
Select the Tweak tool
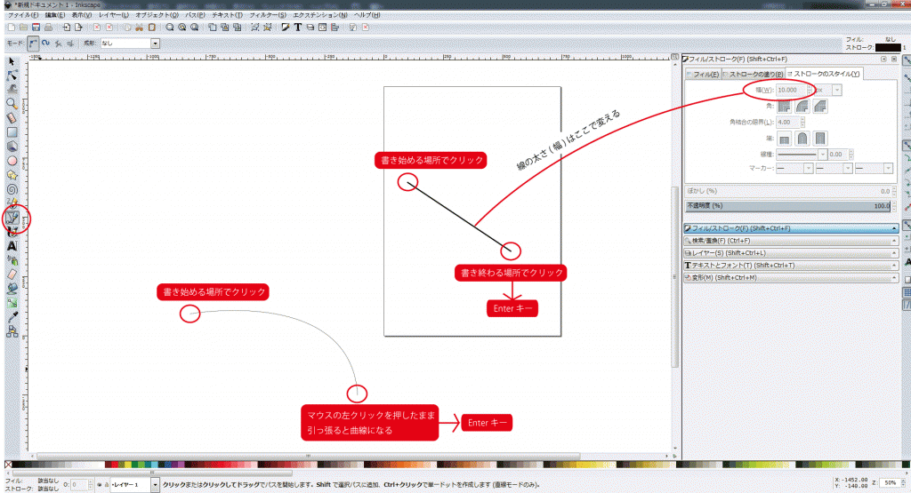coord(12,89)
